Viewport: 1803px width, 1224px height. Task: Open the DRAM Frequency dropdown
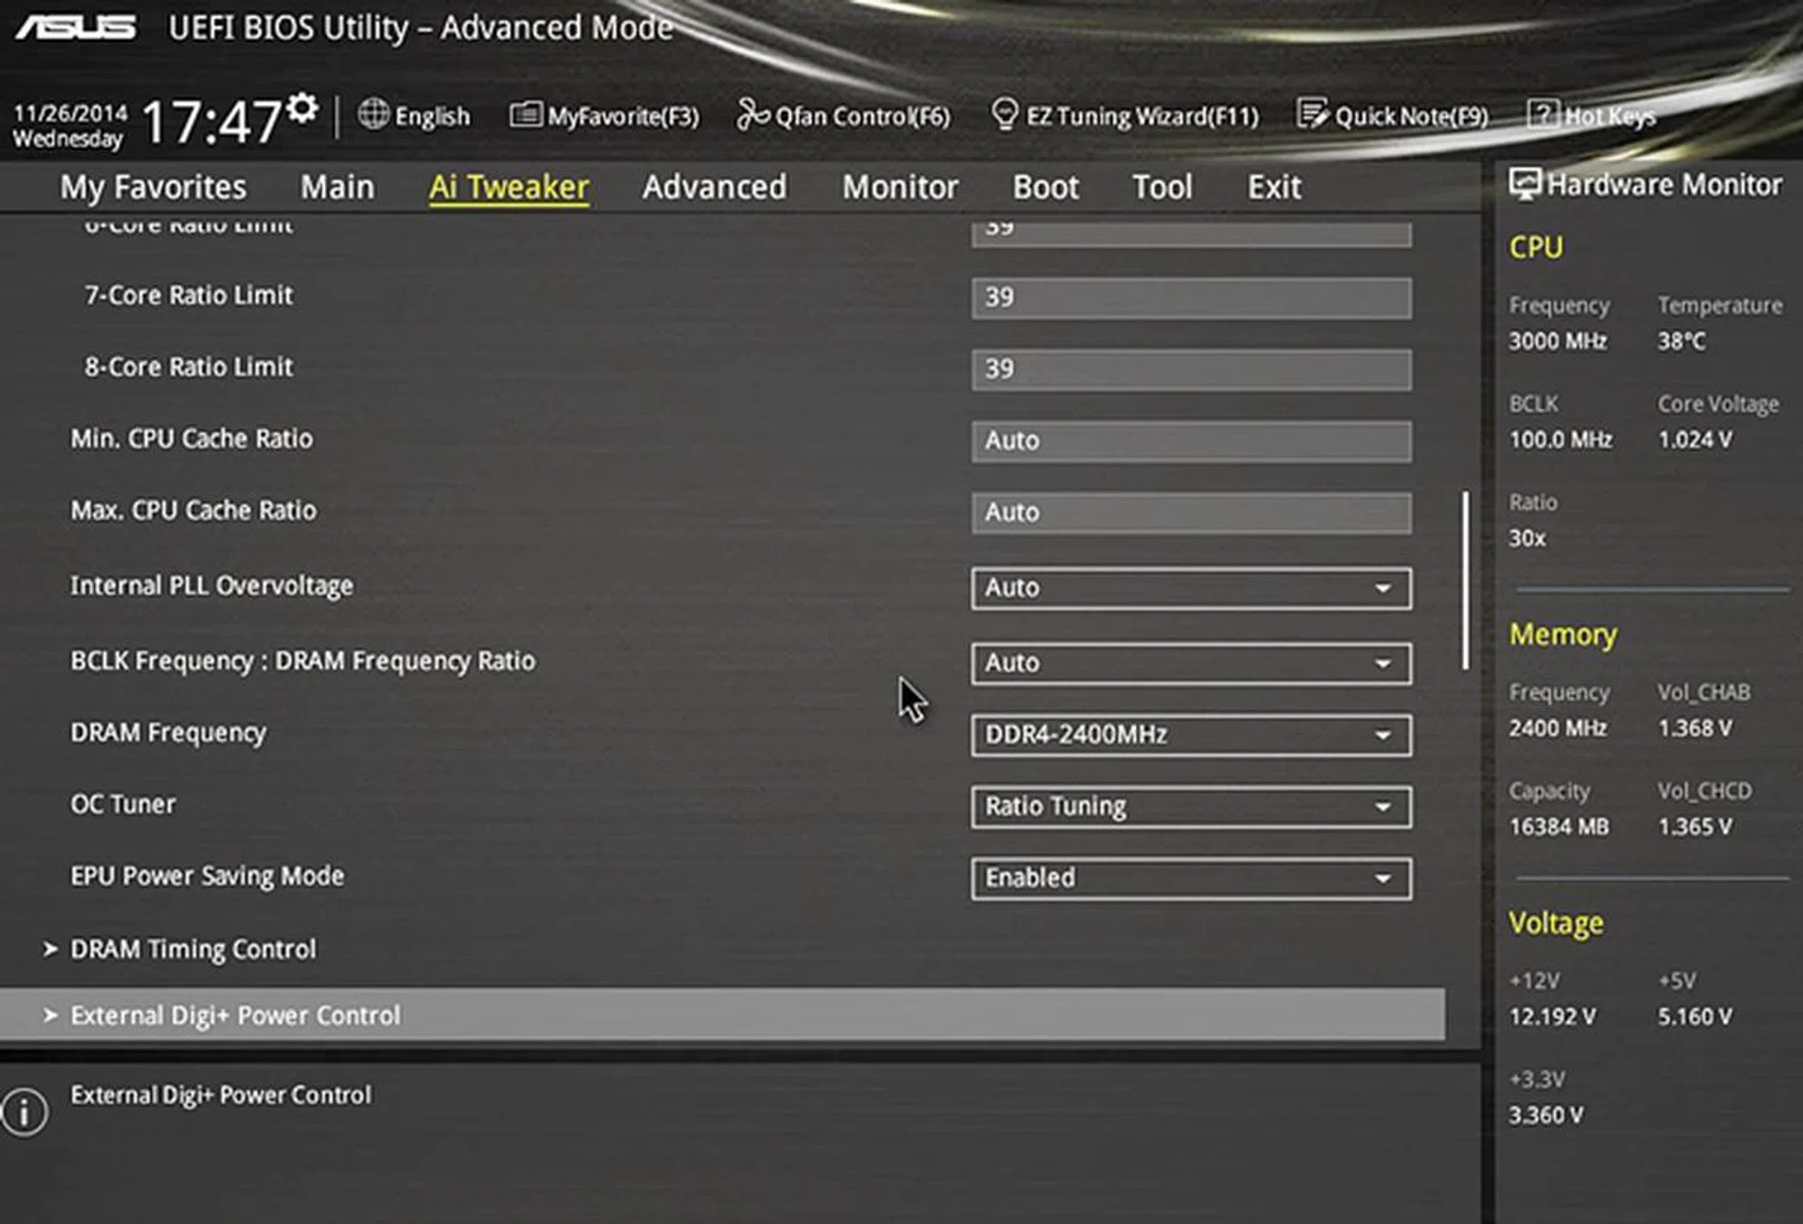pyautogui.click(x=1191, y=735)
